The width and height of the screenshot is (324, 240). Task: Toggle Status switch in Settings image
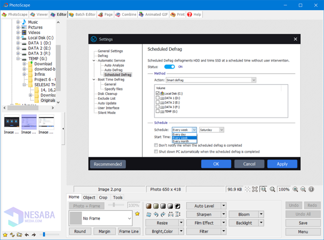click(x=170, y=67)
